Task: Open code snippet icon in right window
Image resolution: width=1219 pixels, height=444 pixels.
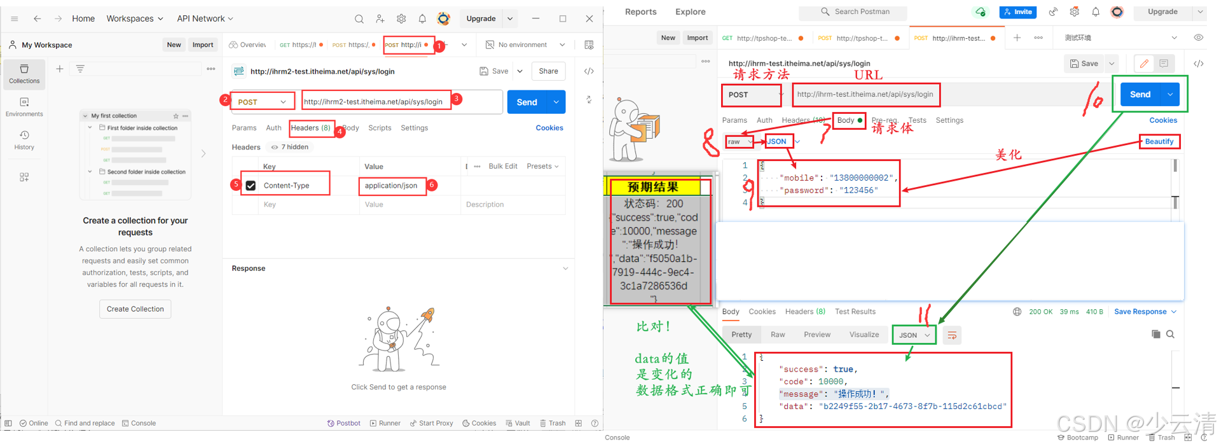Action: [1199, 64]
